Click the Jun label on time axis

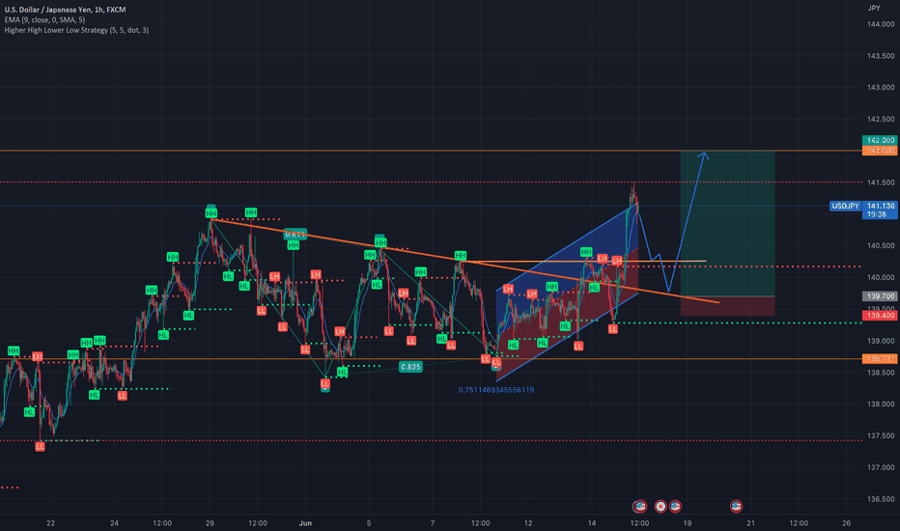(x=305, y=523)
